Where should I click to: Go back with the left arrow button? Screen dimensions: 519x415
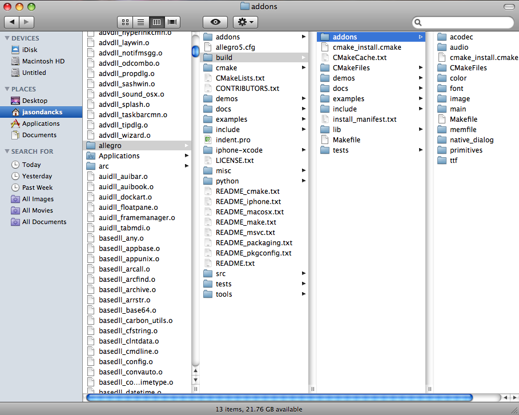point(11,22)
